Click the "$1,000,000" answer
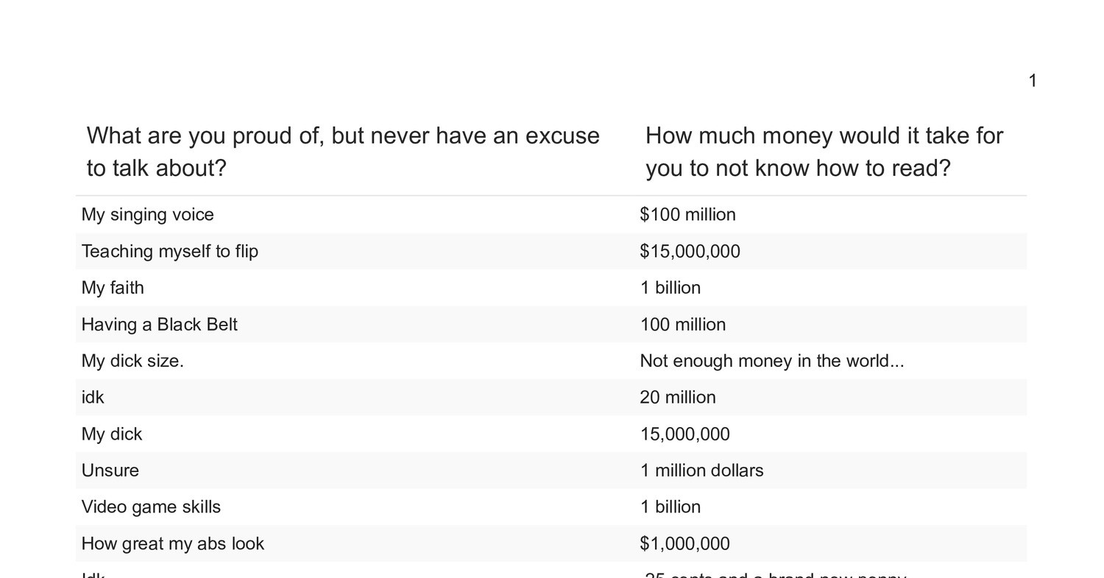Image resolution: width=1104 pixels, height=578 pixels. tap(684, 543)
